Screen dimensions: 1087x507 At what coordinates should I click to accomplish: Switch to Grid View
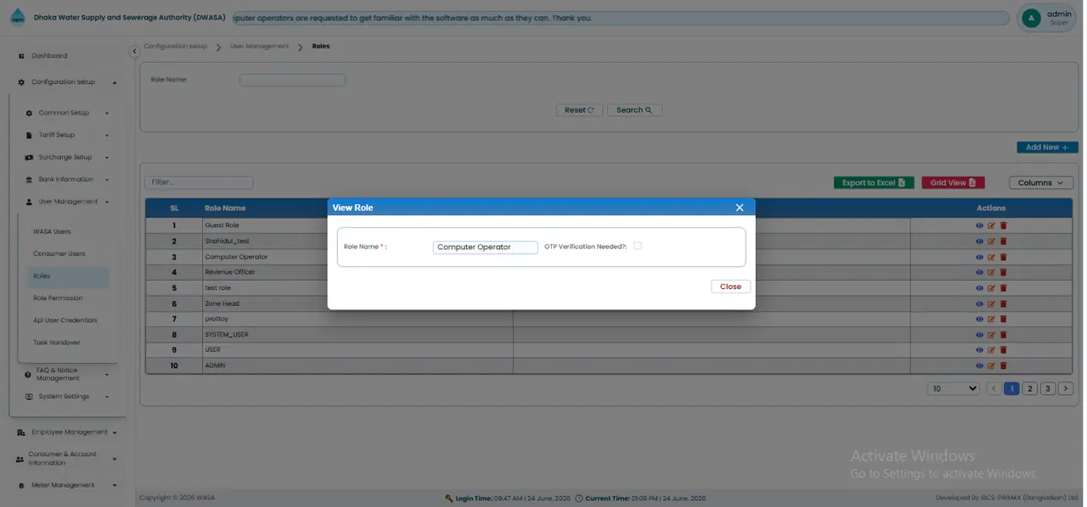pos(953,182)
